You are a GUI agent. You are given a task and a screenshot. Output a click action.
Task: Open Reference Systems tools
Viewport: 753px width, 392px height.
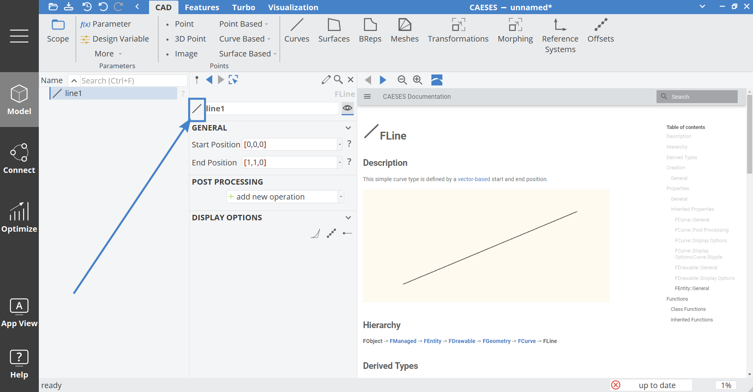[x=560, y=36]
